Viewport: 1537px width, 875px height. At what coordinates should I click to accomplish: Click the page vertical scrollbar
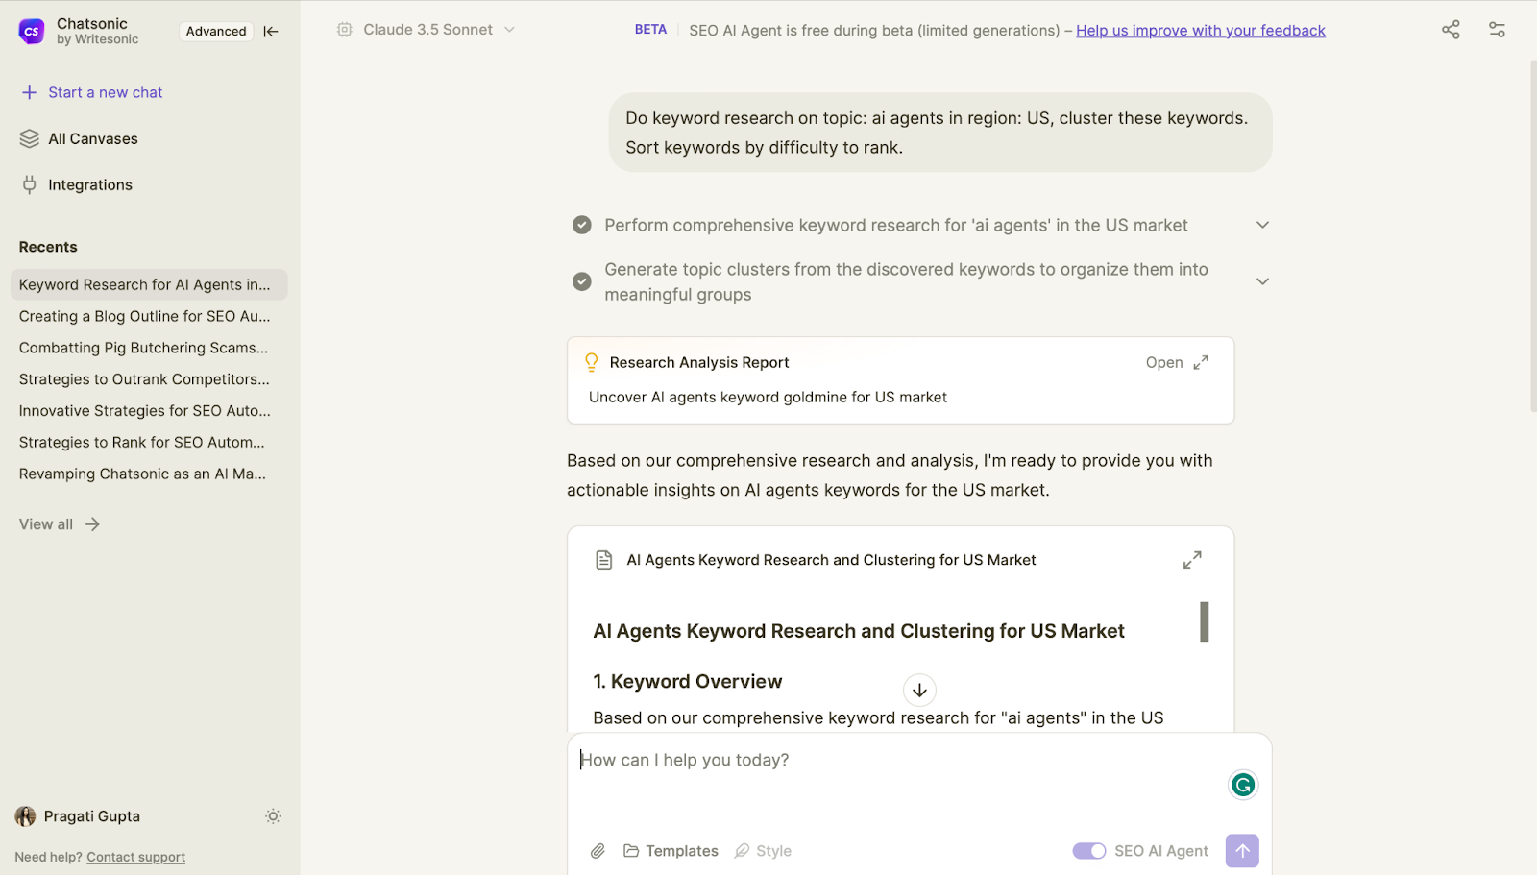click(1533, 235)
